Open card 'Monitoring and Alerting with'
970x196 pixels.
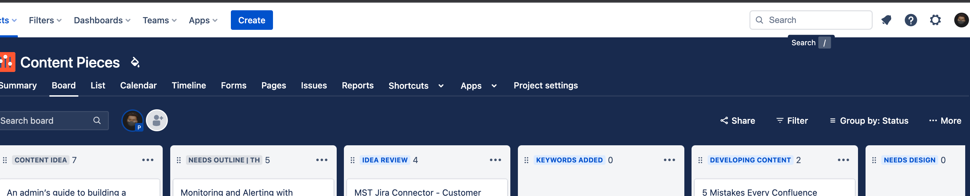(253, 188)
